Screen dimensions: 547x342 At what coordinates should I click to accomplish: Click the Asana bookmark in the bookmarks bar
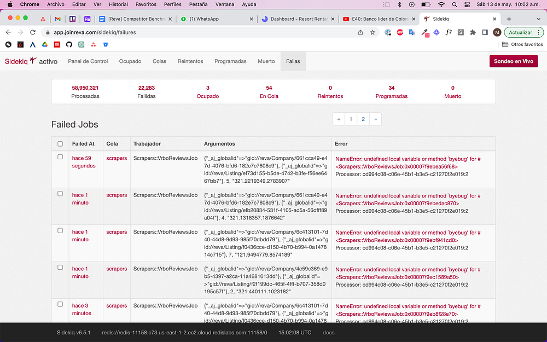coord(94,44)
